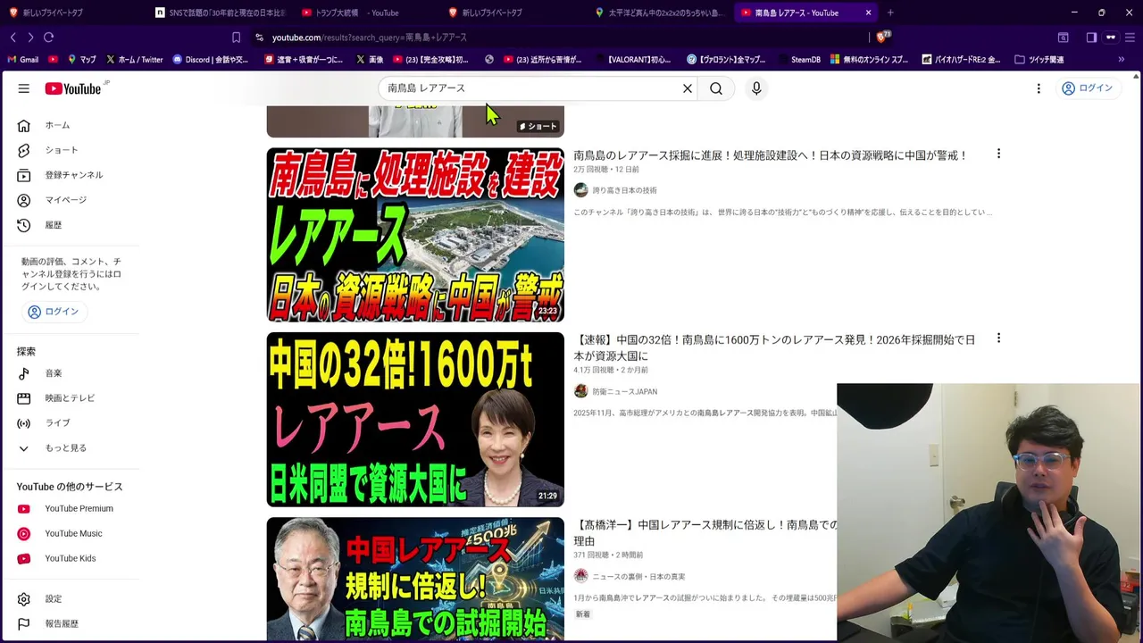The image size is (1143, 643).
Task: Open thumbnail 中国の32倍!1600万t video
Action: click(415, 420)
